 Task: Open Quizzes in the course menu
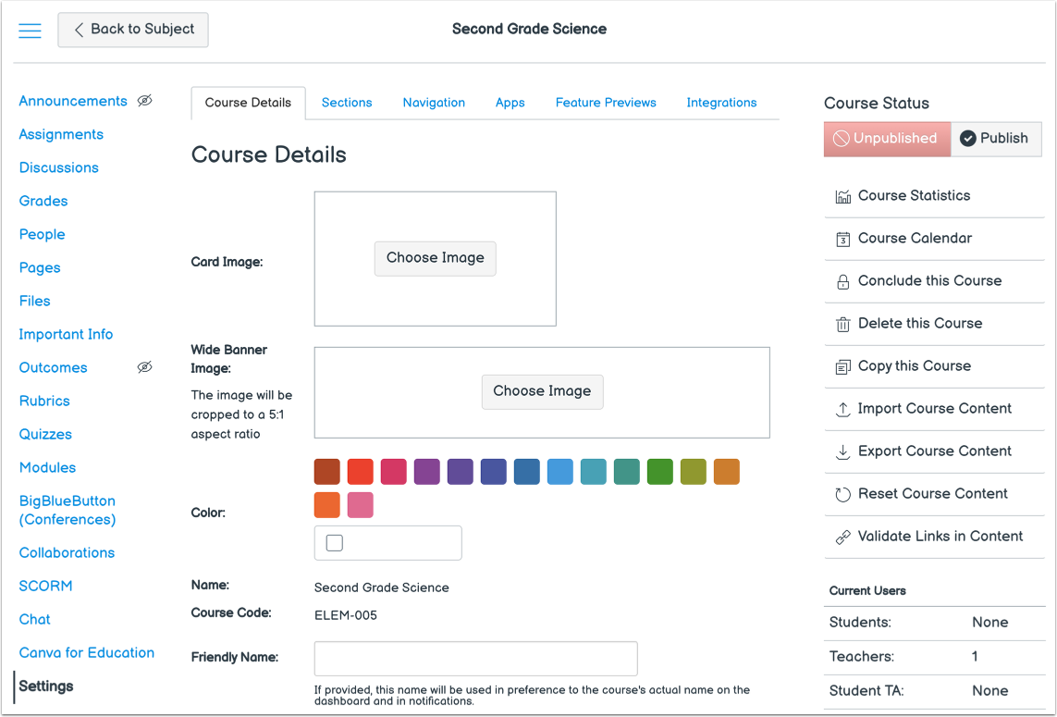click(45, 435)
